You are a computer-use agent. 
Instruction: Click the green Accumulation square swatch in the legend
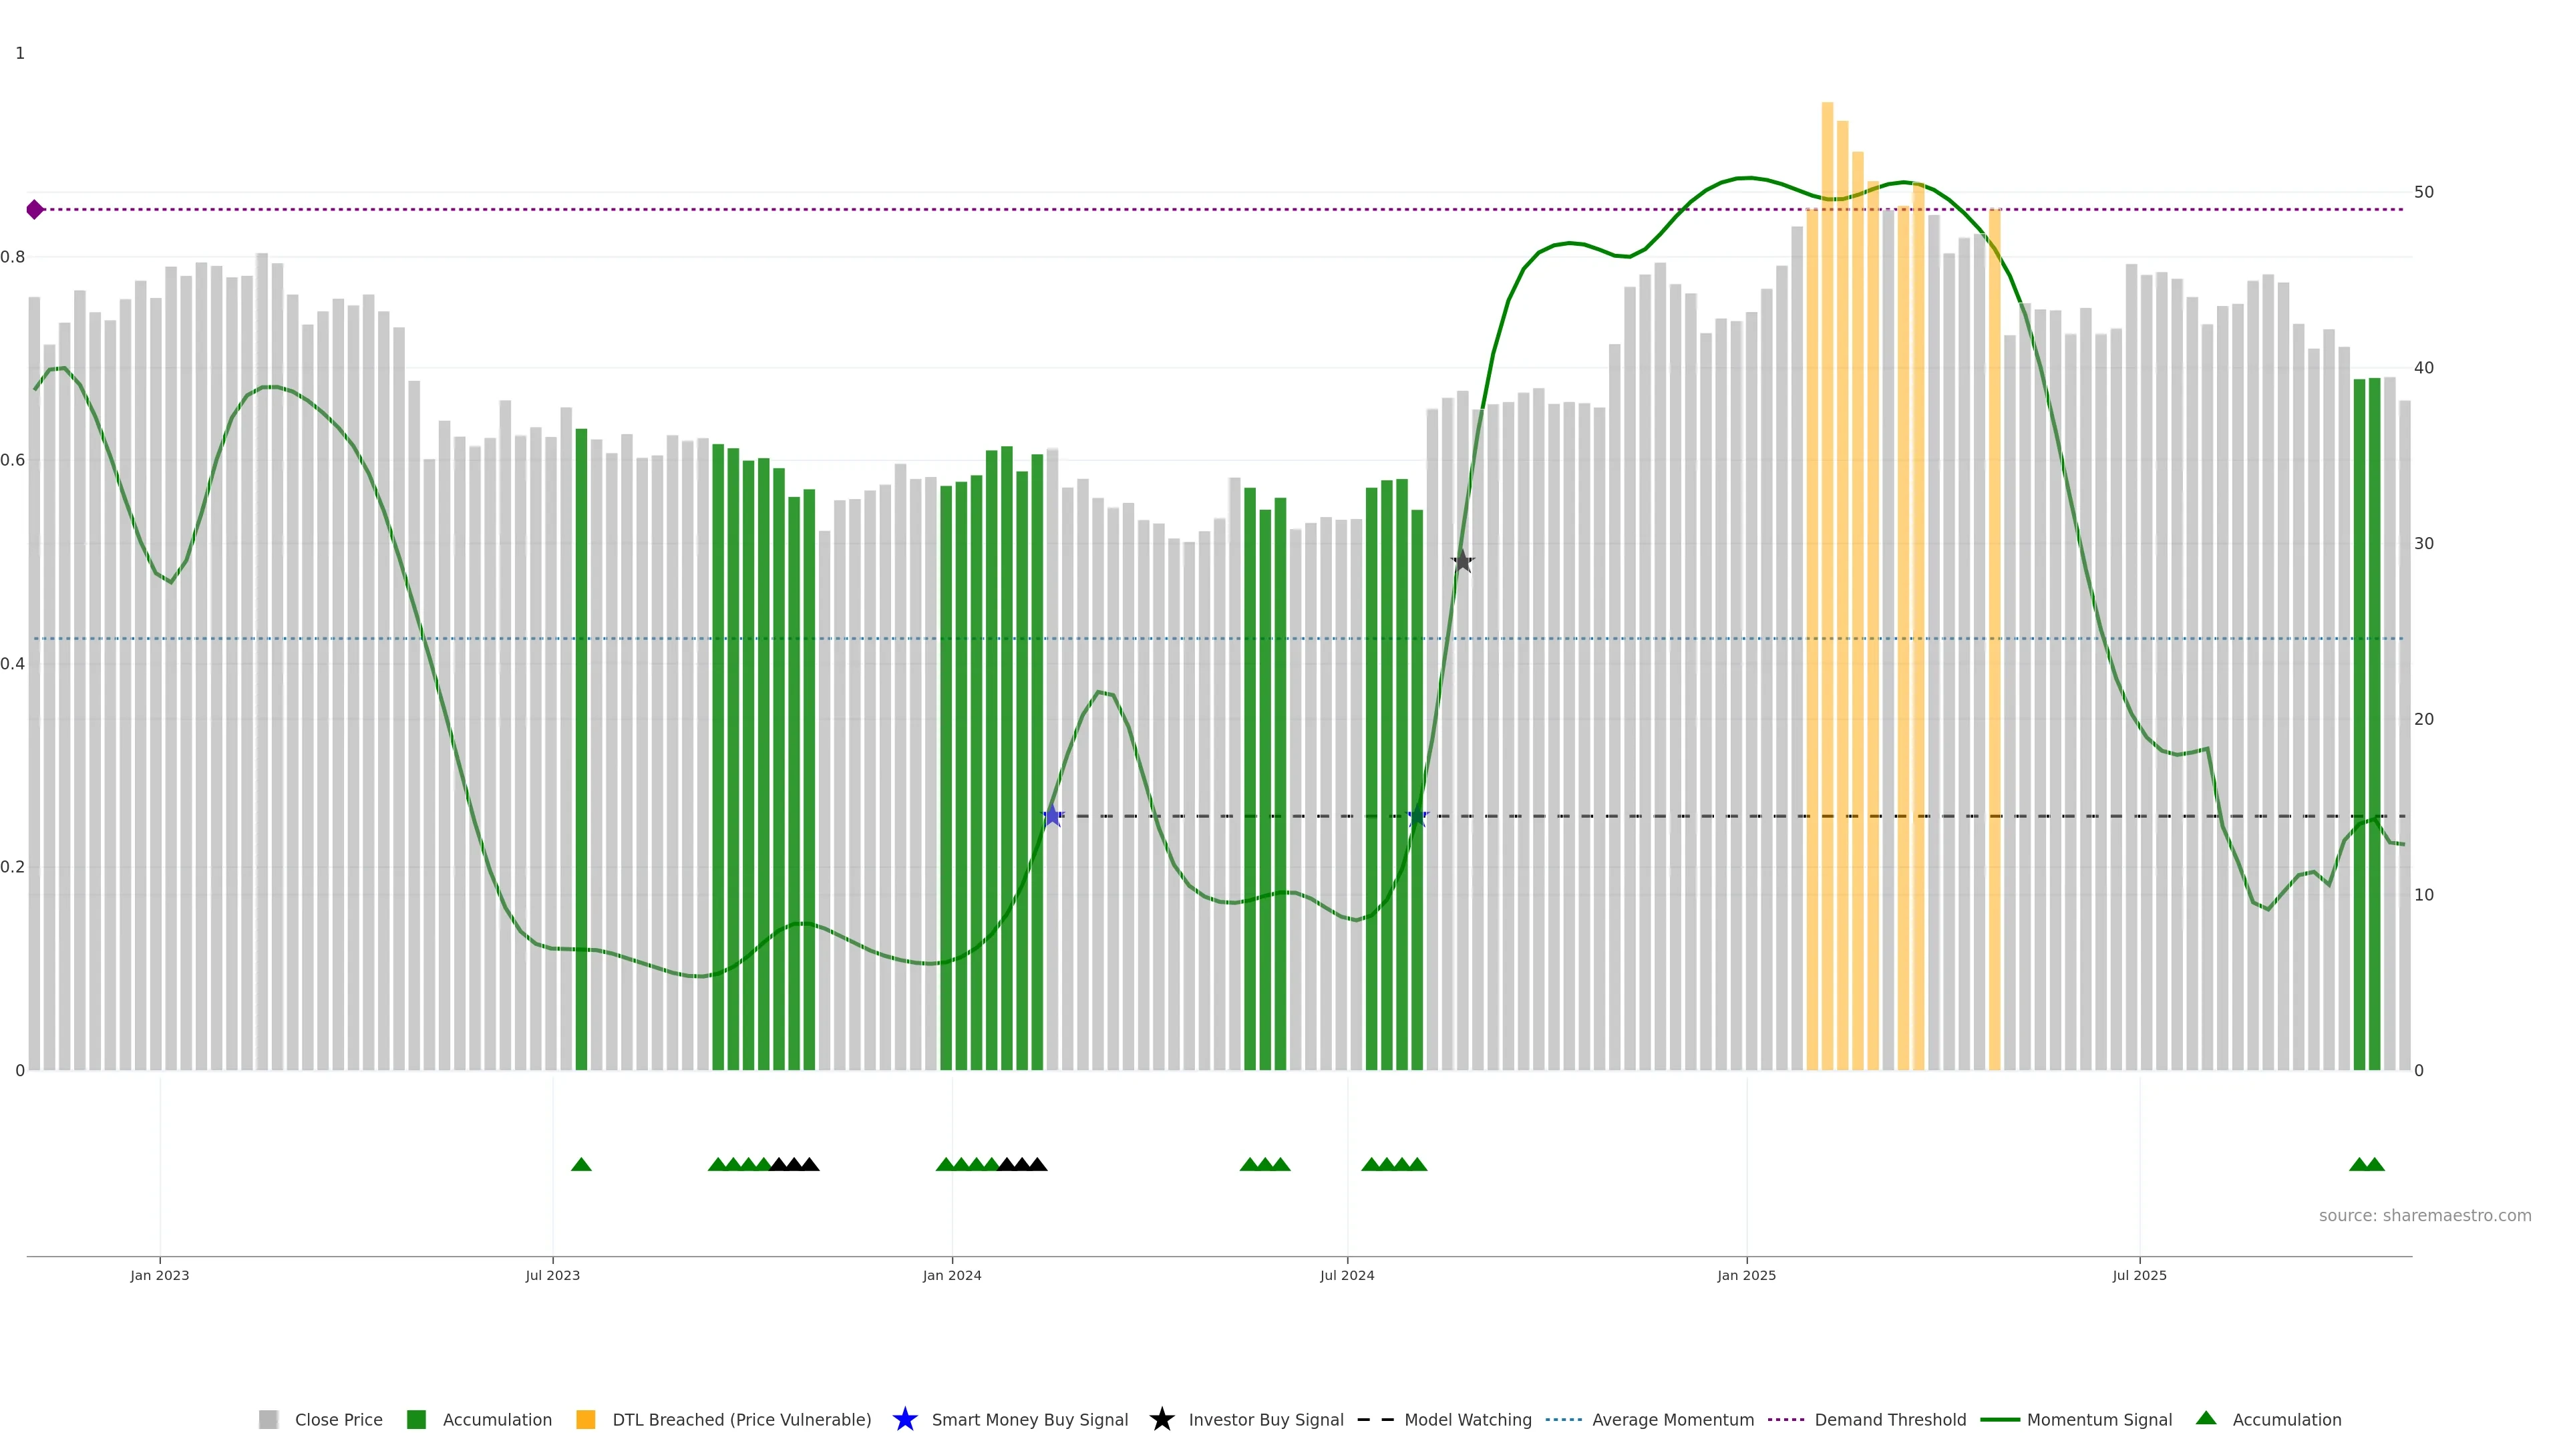pos(416,1419)
